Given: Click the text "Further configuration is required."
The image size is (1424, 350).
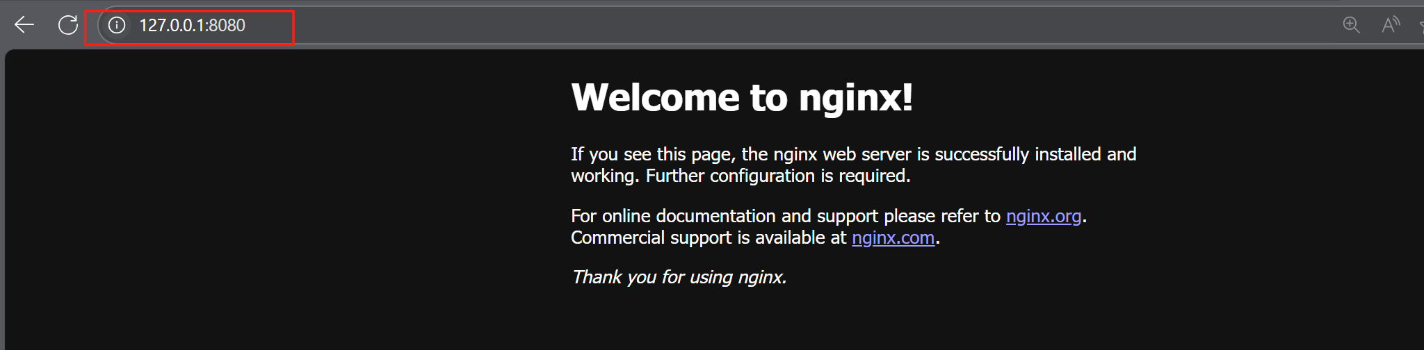Looking at the screenshot, I should 778,176.
